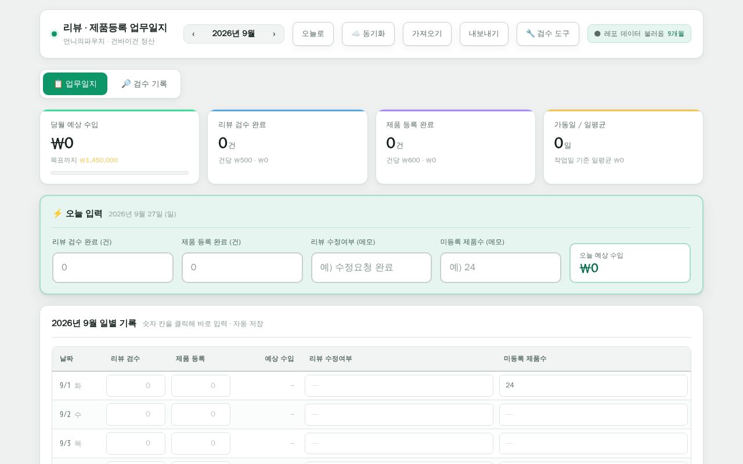Image resolution: width=743 pixels, height=464 pixels.
Task: Advance to the next month with the right arrow
Action: point(274,34)
